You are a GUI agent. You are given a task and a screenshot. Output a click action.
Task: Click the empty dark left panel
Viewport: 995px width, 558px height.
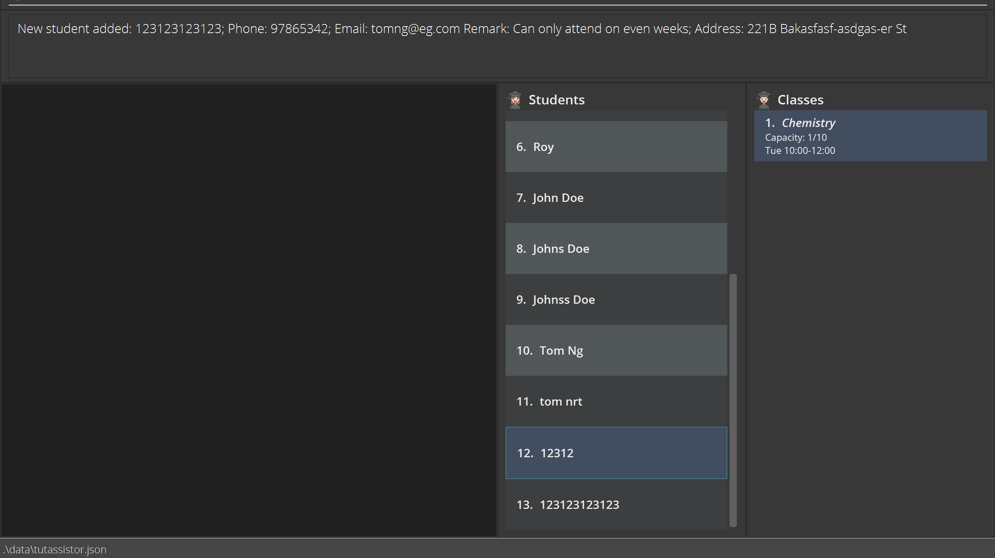248,310
